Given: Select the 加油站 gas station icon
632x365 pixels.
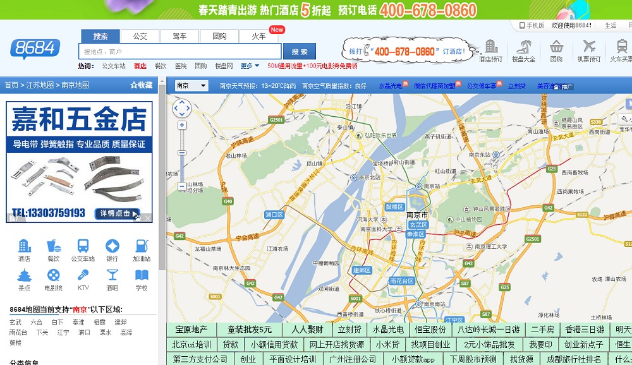Looking at the screenshot, I should point(142,250).
